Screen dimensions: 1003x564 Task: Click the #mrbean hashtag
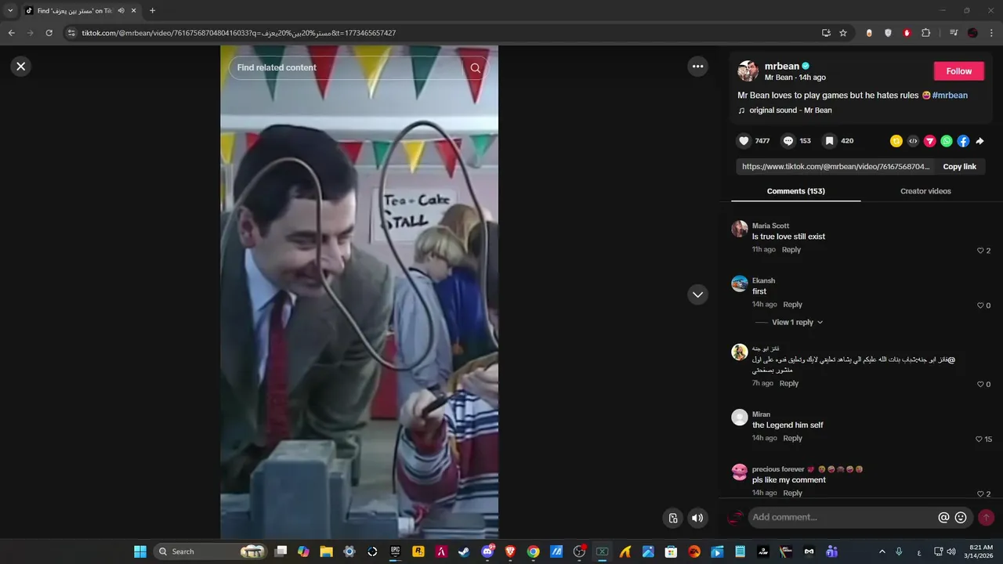coord(950,95)
